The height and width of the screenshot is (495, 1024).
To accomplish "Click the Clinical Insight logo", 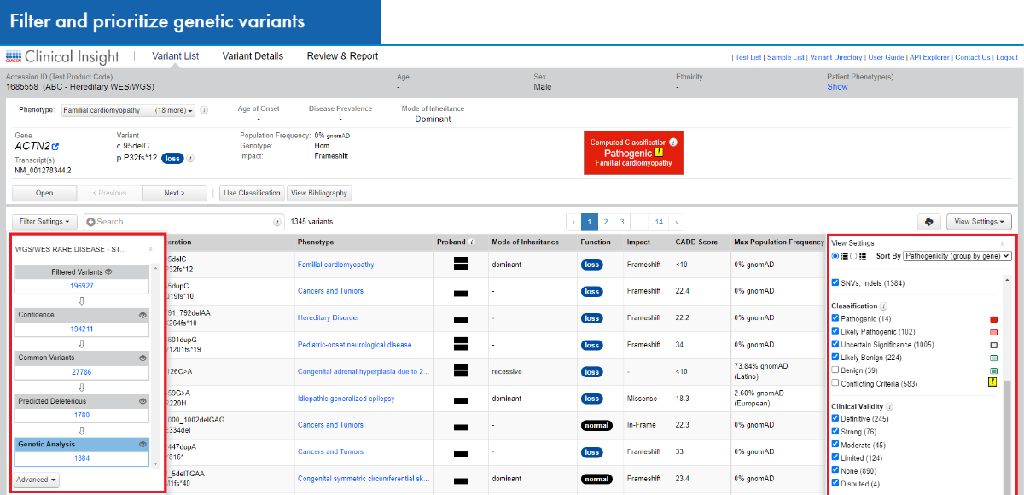I will coord(63,56).
